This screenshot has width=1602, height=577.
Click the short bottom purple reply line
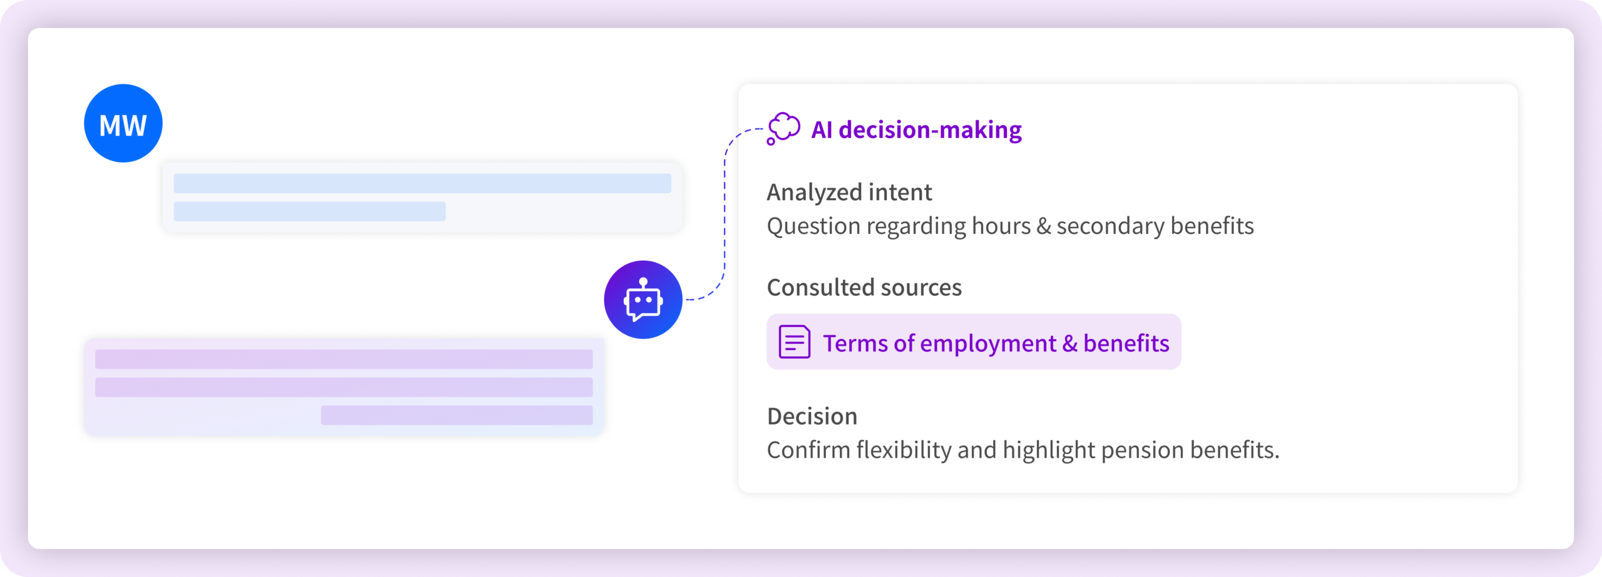click(x=456, y=415)
